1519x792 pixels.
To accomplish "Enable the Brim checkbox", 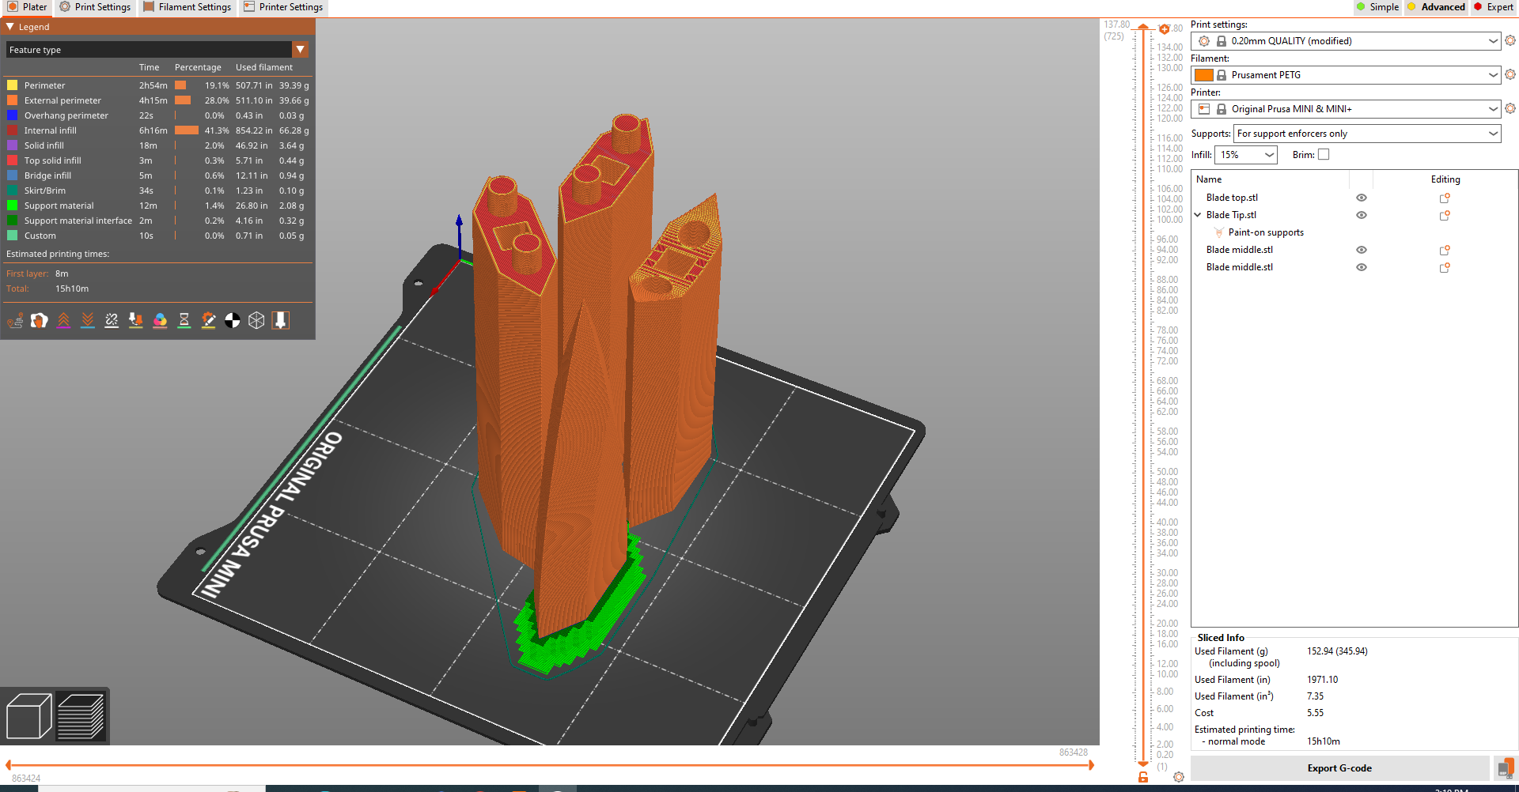I will (1324, 155).
